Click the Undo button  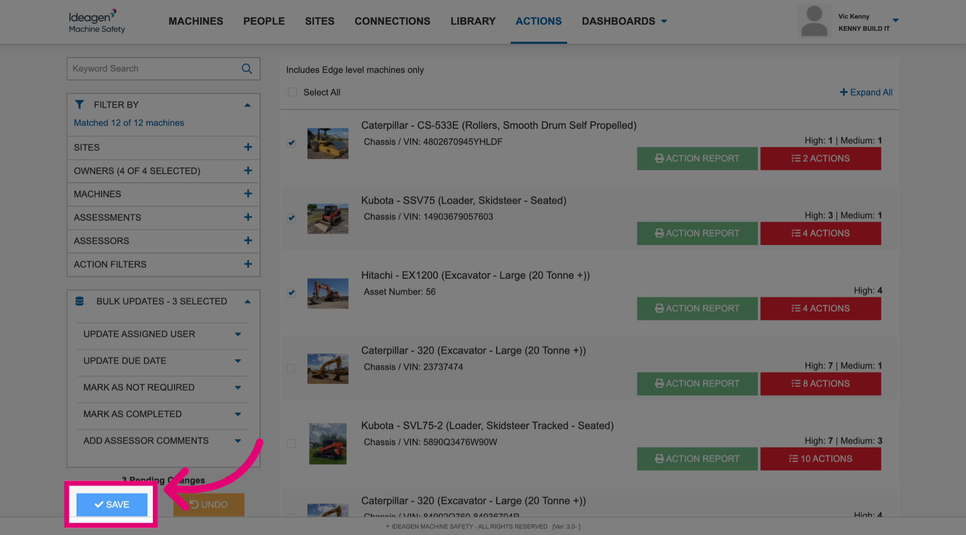(x=209, y=504)
